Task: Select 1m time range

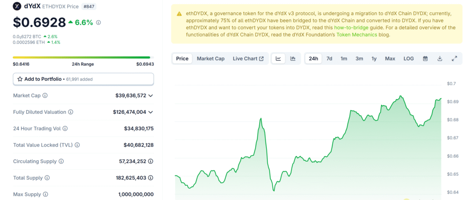Action: point(344,59)
